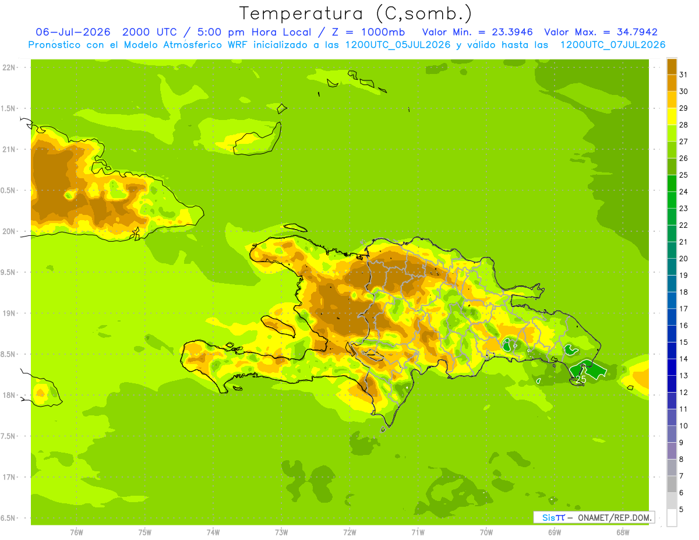This screenshot has height=540, width=699.
Task: Click the "73W" longitude axis label
Action: coord(281,532)
